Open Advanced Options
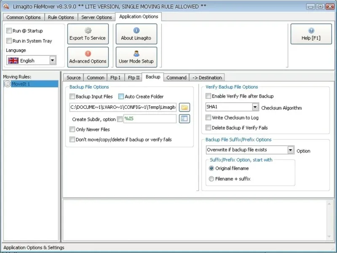 point(88,57)
